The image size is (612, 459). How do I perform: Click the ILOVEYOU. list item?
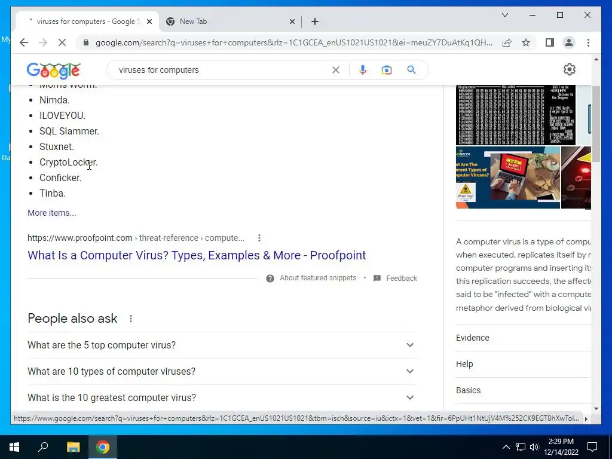tap(62, 115)
